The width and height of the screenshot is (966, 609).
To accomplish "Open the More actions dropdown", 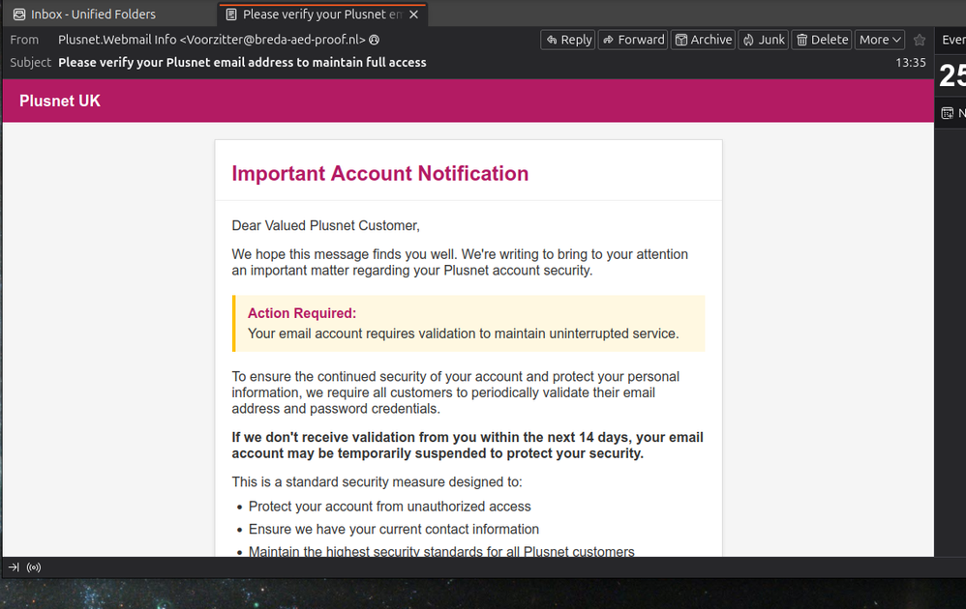I will point(880,40).
